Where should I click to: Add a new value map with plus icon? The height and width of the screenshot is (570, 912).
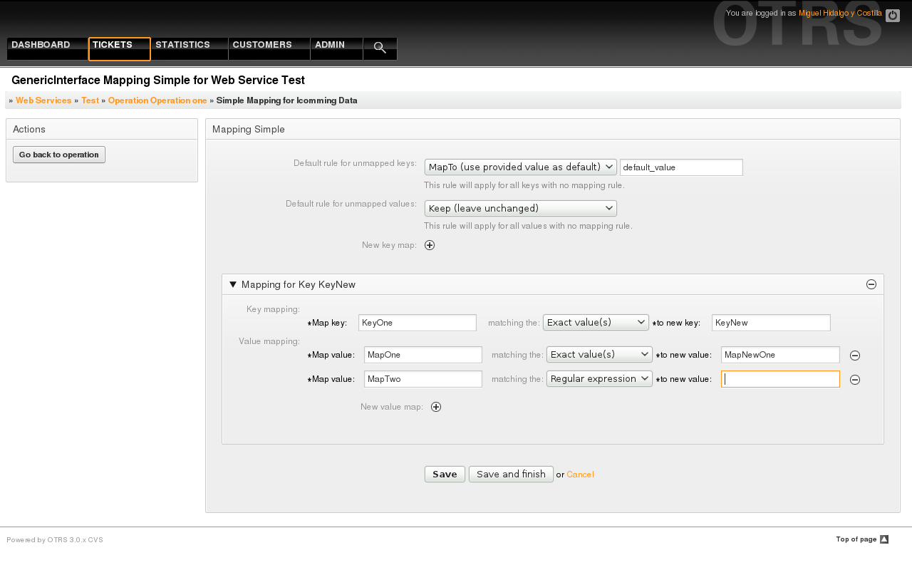click(x=436, y=407)
